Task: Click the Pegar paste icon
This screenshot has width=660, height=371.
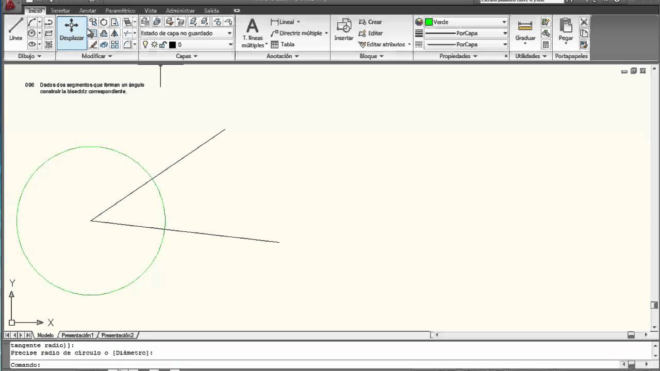Action: pyautogui.click(x=566, y=31)
